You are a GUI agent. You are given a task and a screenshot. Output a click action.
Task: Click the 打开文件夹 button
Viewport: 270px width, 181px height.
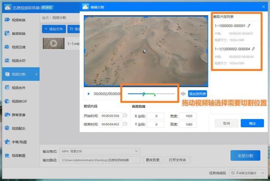(x=178, y=160)
